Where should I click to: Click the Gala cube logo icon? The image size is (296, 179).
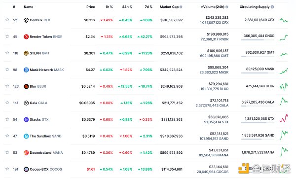click(x=26, y=103)
